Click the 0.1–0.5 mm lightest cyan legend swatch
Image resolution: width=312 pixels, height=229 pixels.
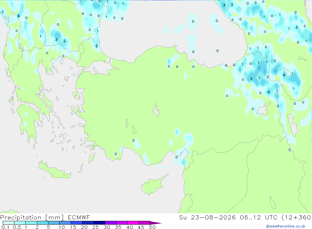coord(8,223)
